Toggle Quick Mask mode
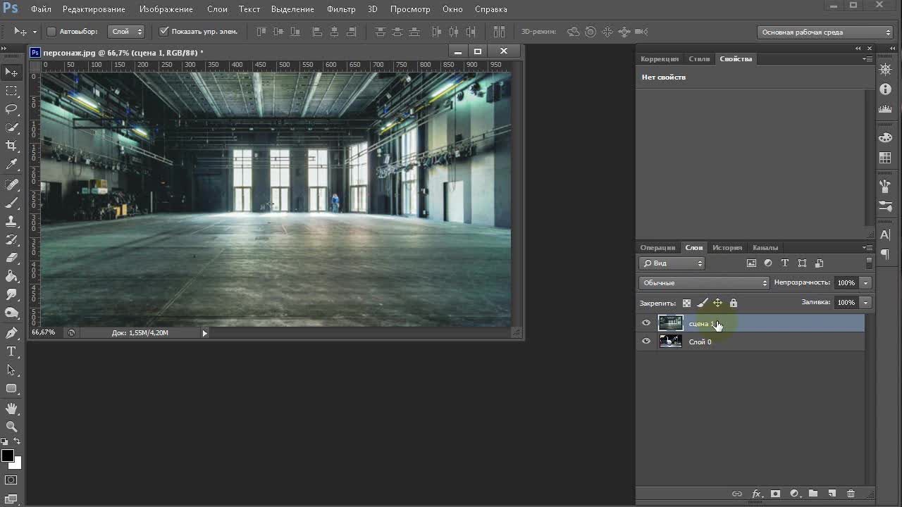902x507 pixels. pyautogui.click(x=11, y=480)
